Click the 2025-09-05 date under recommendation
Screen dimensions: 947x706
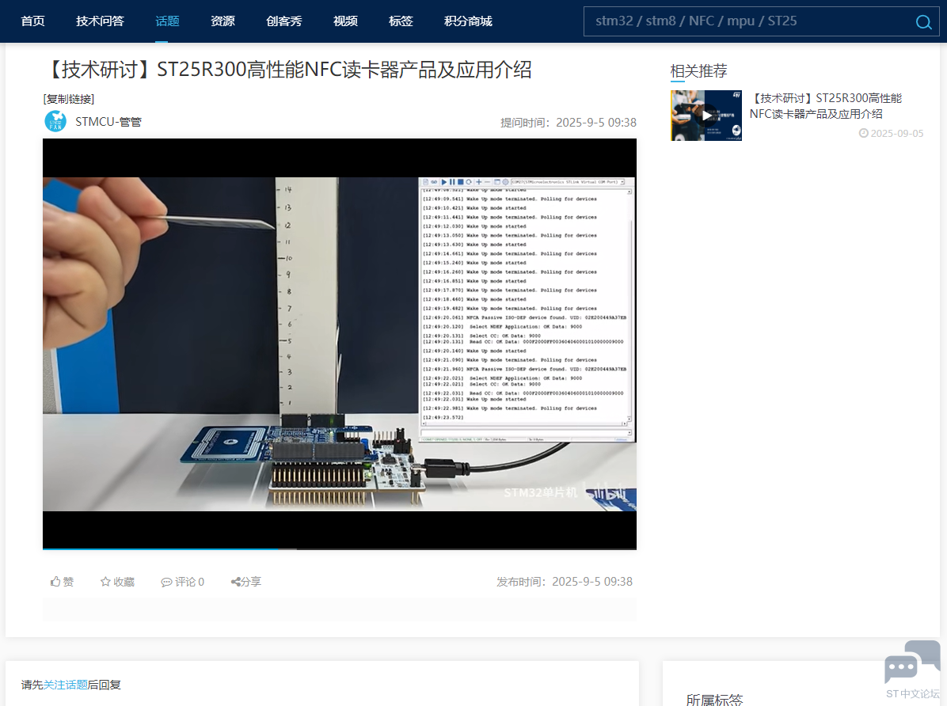coord(892,134)
